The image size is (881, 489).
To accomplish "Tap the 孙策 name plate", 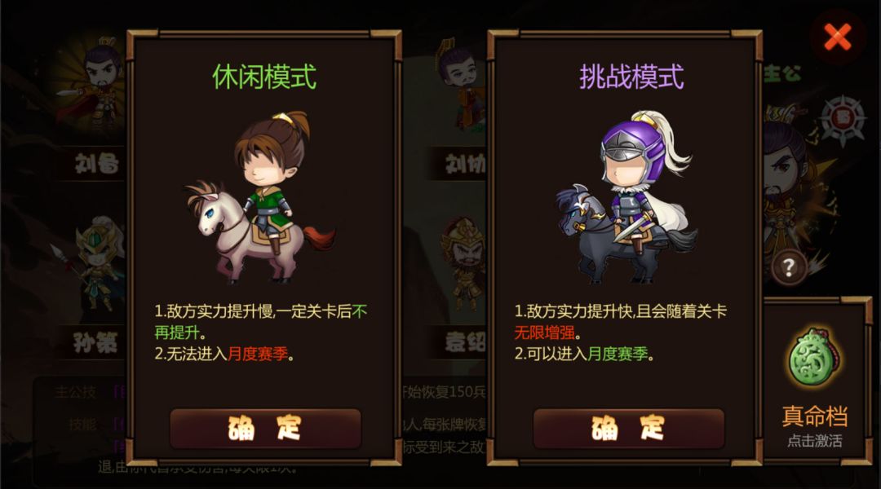I will tap(93, 342).
